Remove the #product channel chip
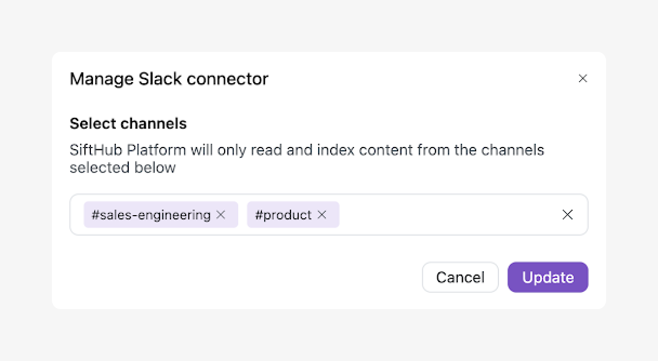The height and width of the screenshot is (361, 658). 322,215
